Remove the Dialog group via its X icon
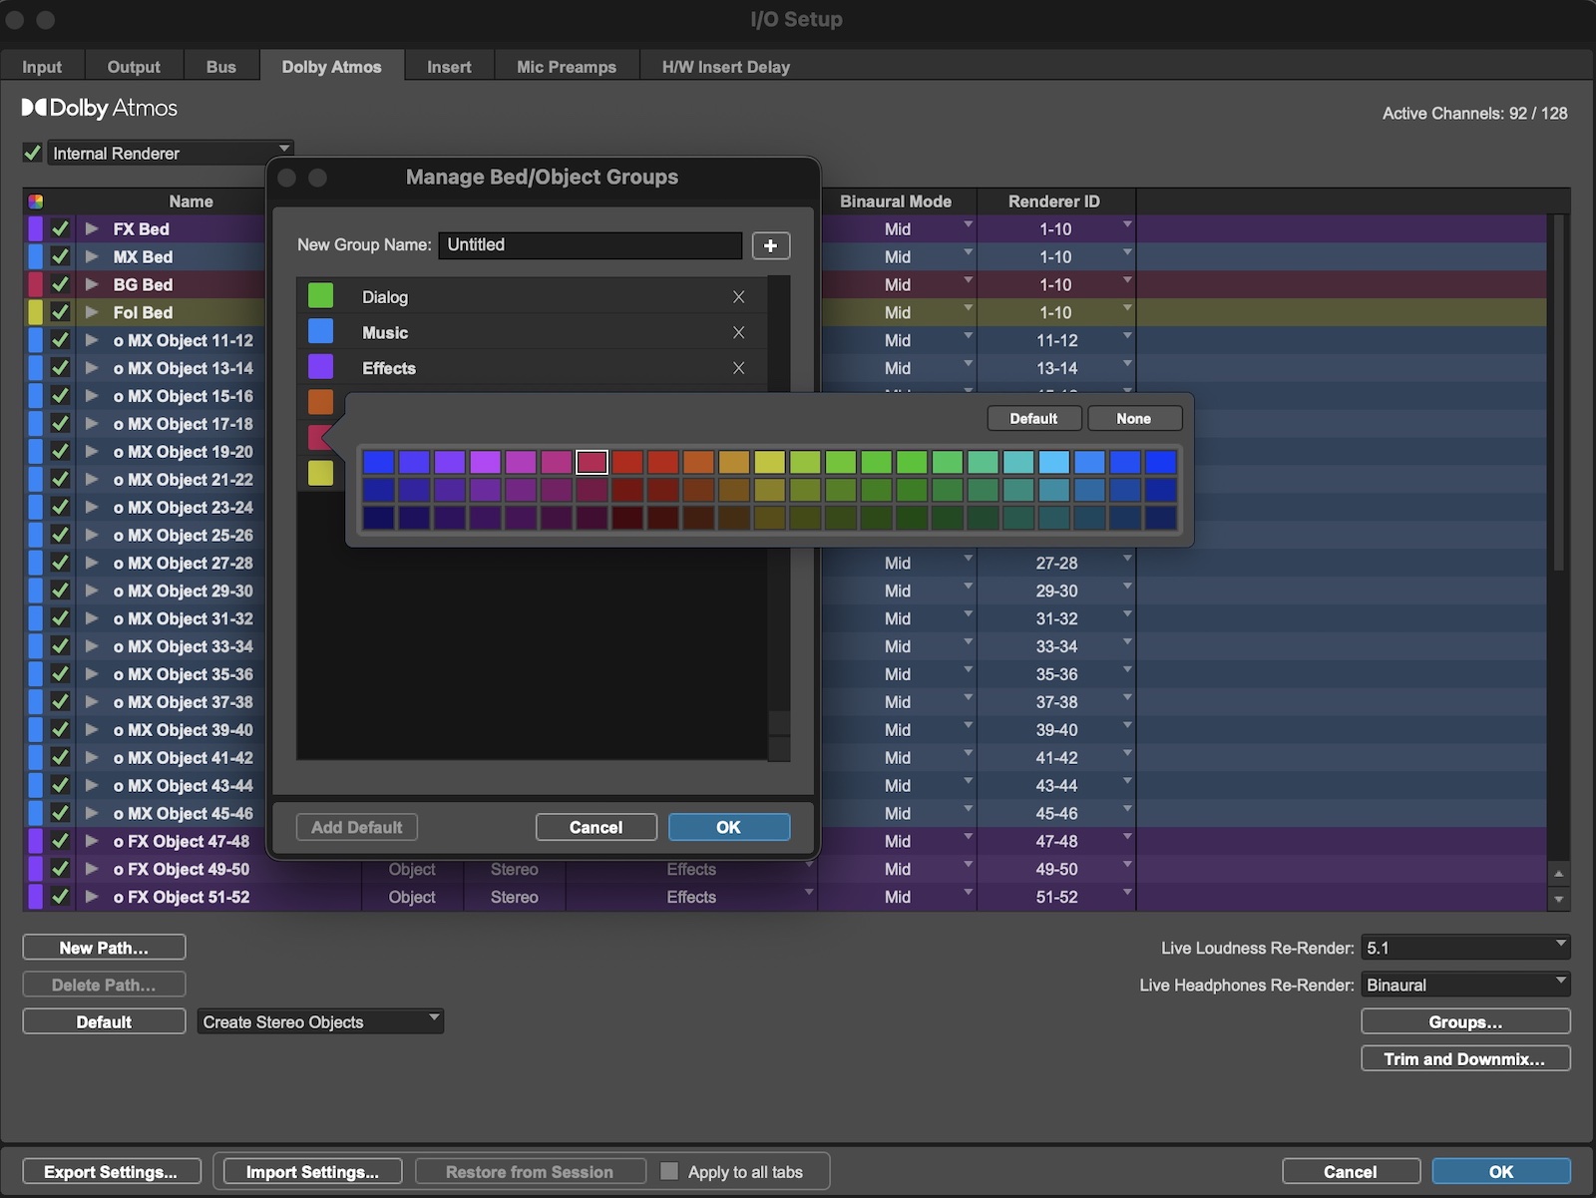 (738, 296)
